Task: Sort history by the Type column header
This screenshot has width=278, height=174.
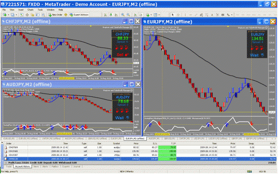Action: [x=84, y=143]
